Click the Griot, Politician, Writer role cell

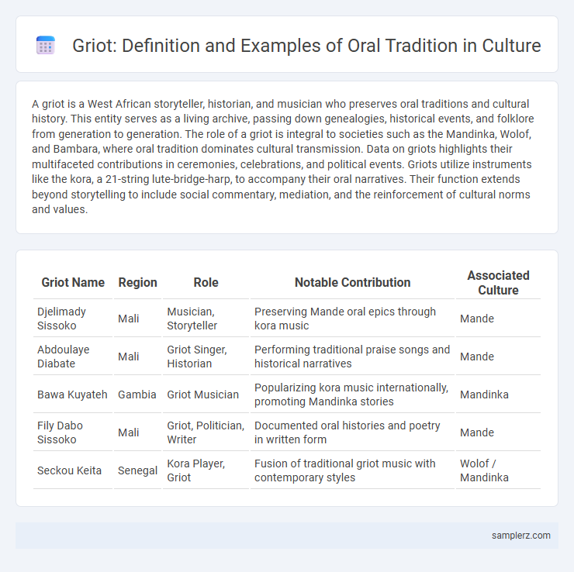click(x=206, y=432)
